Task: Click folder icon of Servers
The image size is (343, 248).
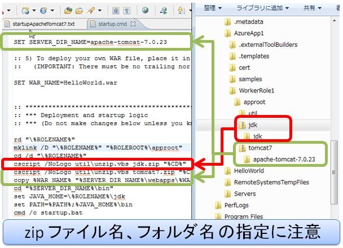Action: click(x=228, y=194)
